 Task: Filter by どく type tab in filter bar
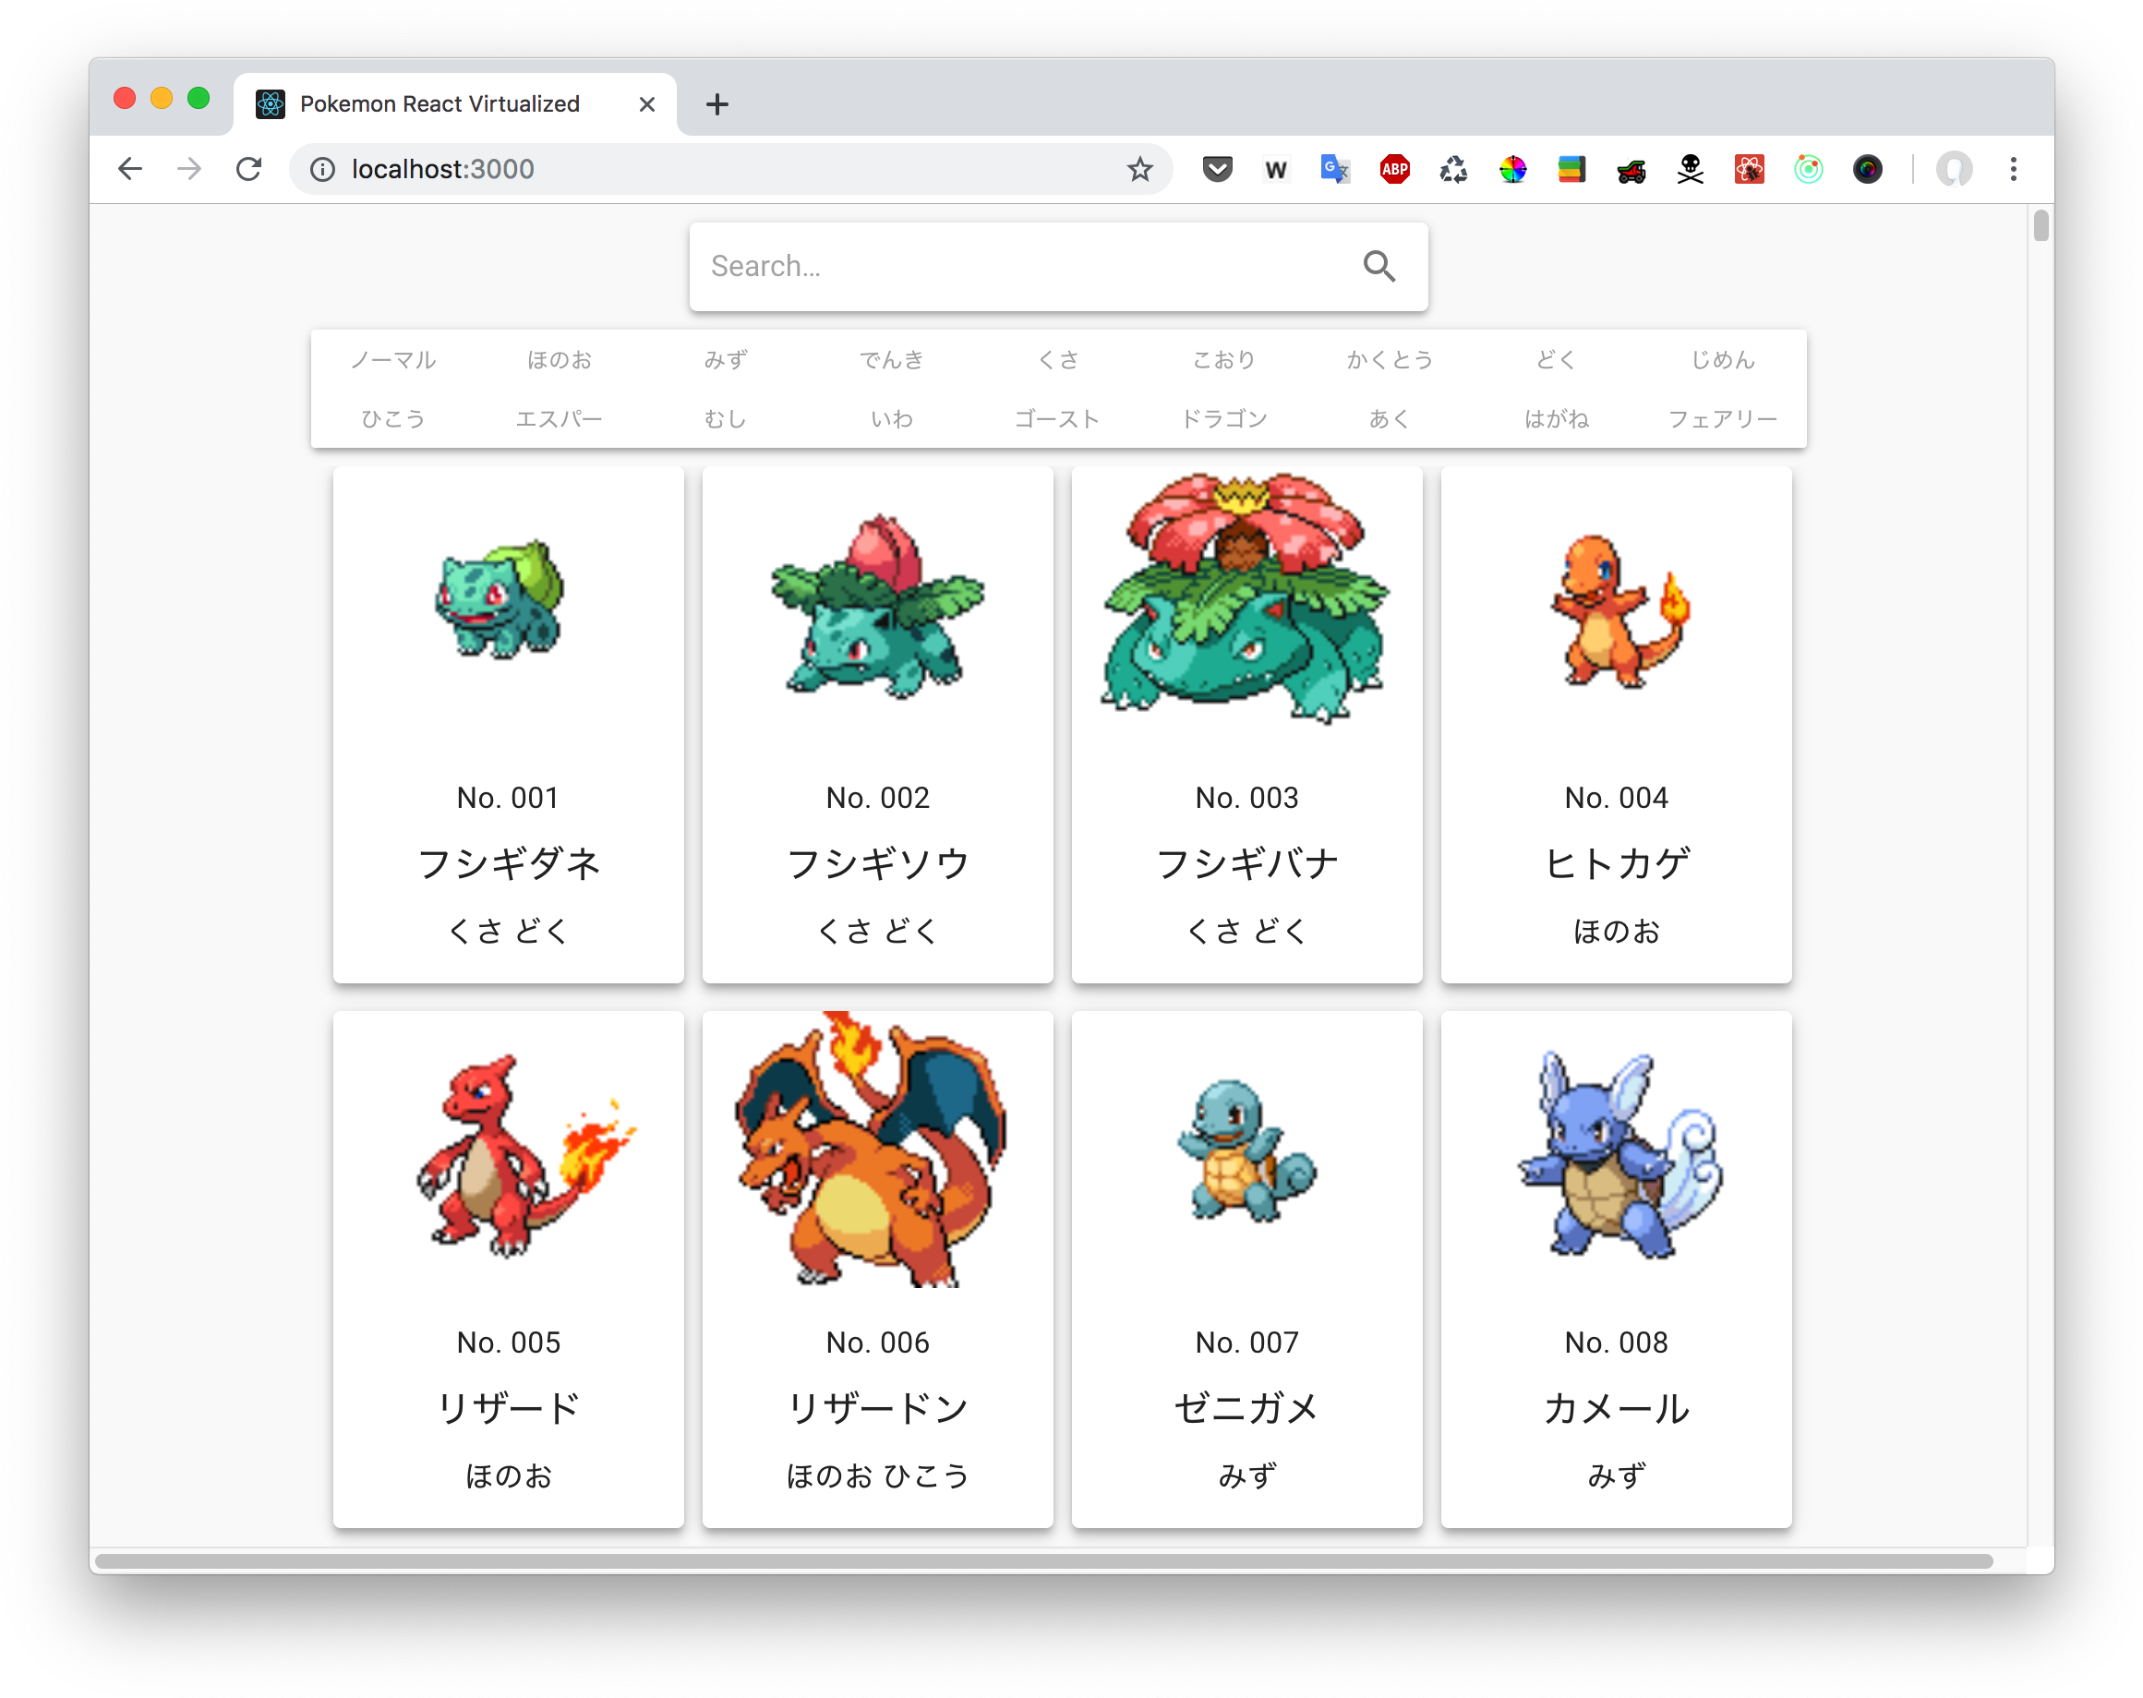click(1556, 360)
